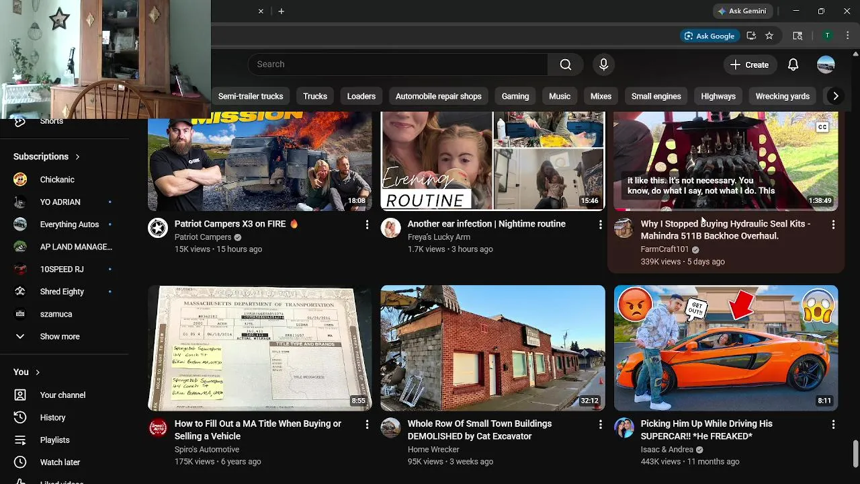Viewport: 860px width, 484px height.
Task: Select Gaming category chip
Action: (x=515, y=96)
